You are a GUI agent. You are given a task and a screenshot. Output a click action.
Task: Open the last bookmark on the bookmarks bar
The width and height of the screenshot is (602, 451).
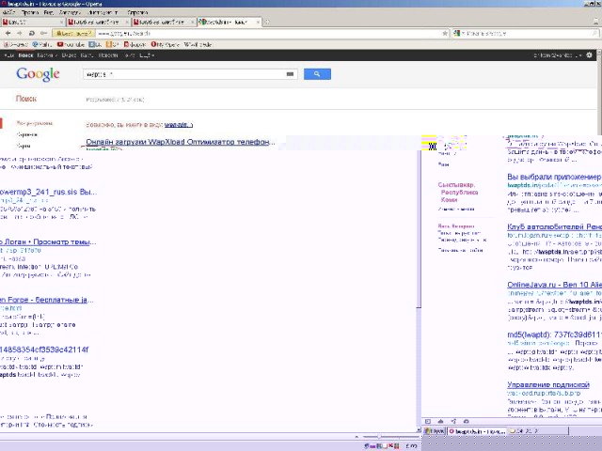click(x=198, y=44)
